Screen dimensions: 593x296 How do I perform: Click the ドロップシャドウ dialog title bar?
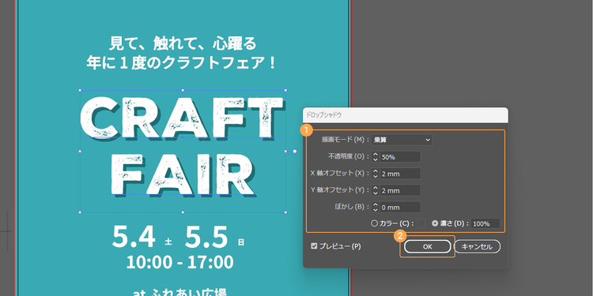pyautogui.click(x=406, y=114)
